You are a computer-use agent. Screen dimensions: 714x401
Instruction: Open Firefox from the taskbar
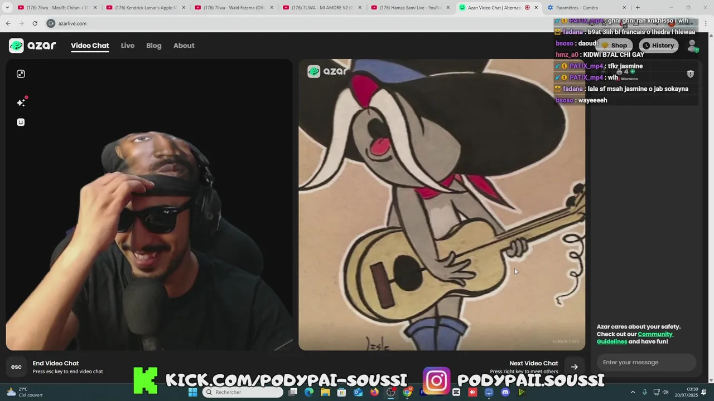click(374, 392)
